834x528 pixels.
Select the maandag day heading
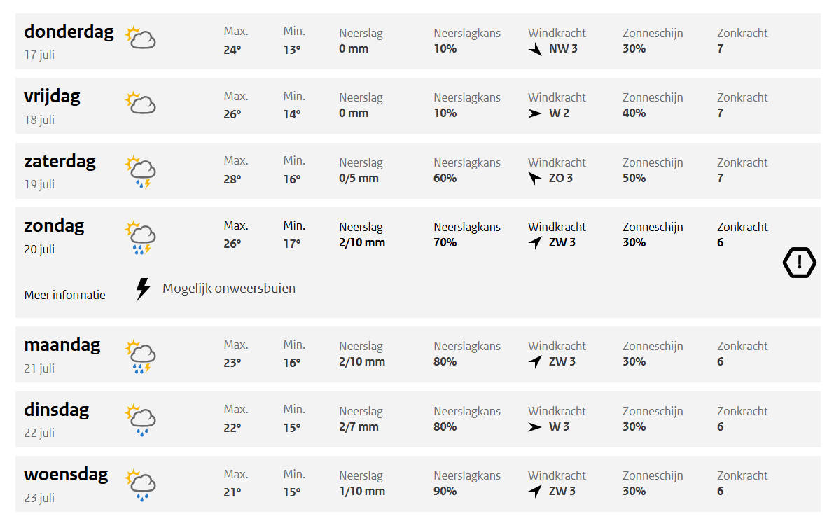tap(62, 345)
